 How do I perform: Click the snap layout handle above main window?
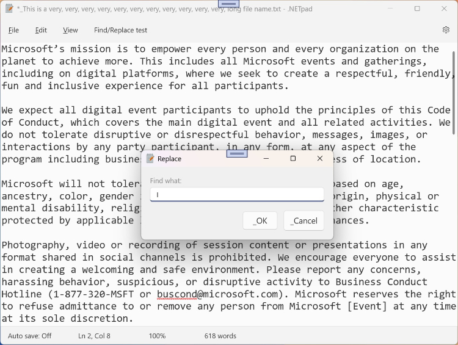(229, 4)
